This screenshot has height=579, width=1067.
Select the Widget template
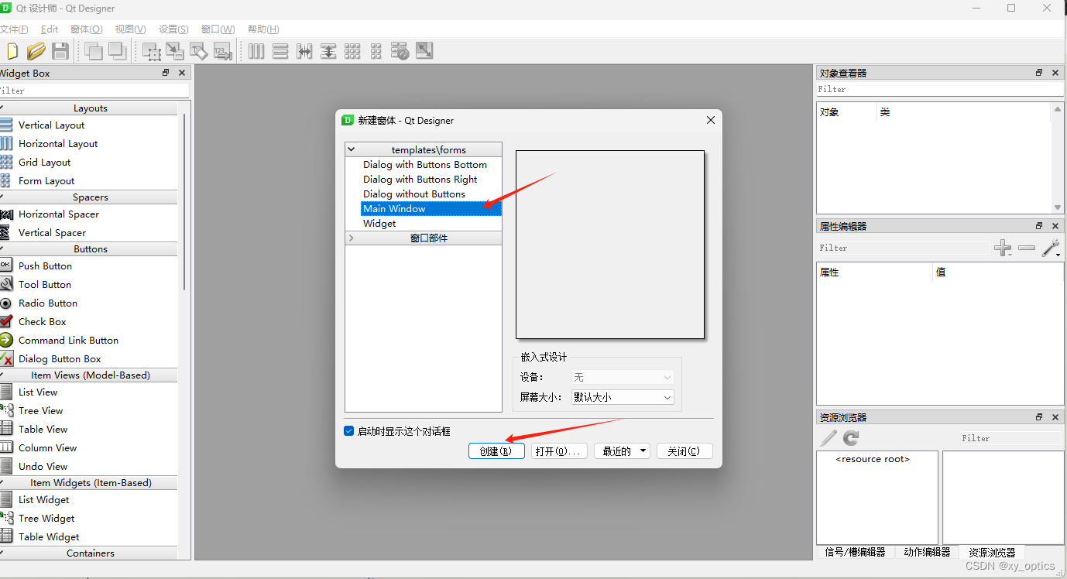tap(379, 224)
